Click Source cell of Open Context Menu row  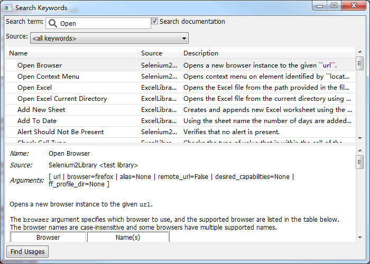[x=159, y=77]
